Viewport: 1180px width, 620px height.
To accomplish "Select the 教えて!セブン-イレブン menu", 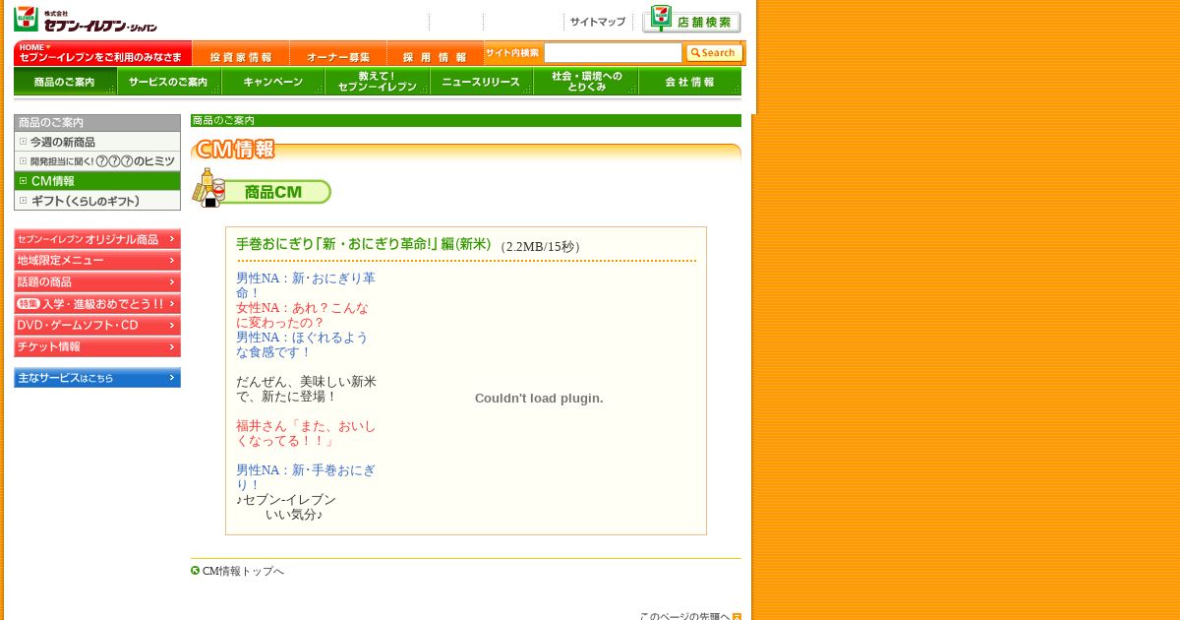I will click(378, 82).
